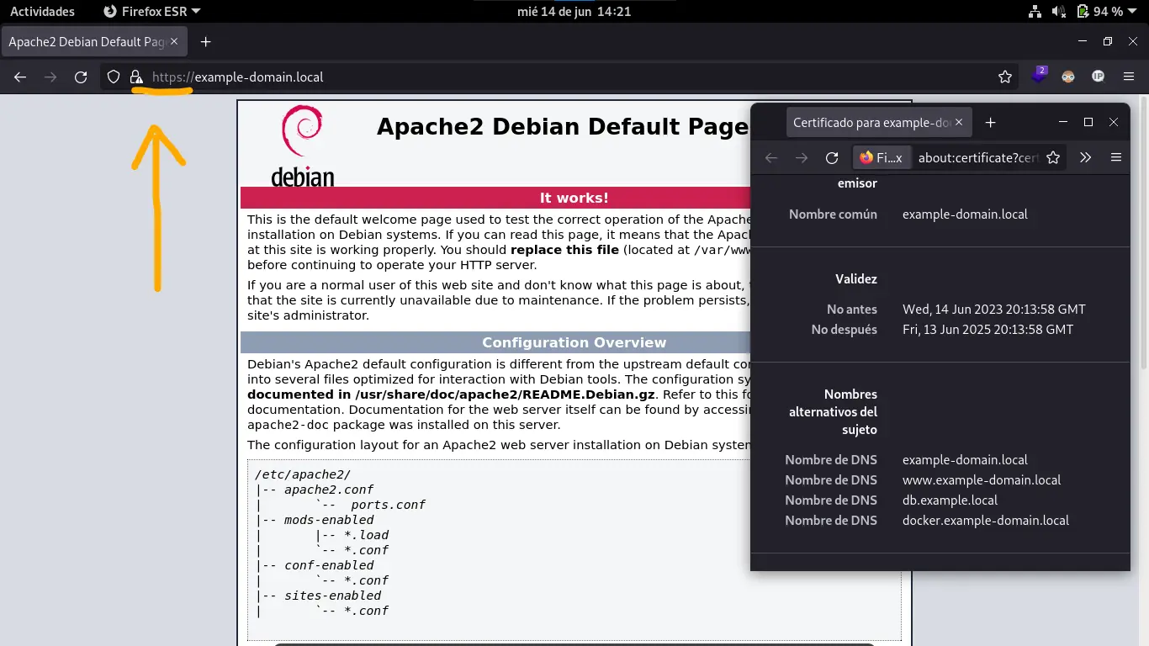
Task: Click the network status icon
Action: point(1035,12)
